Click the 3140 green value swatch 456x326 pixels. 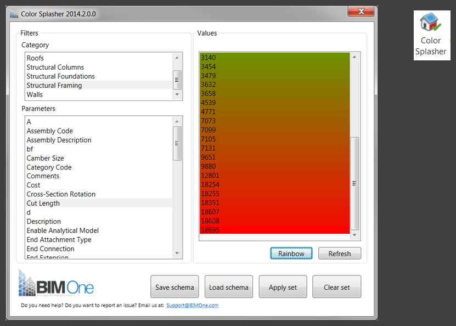[274, 58]
